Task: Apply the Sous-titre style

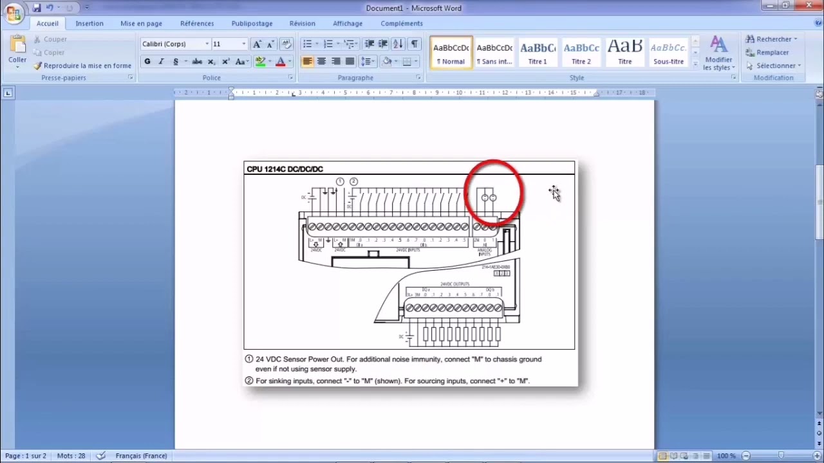Action: coord(668,53)
